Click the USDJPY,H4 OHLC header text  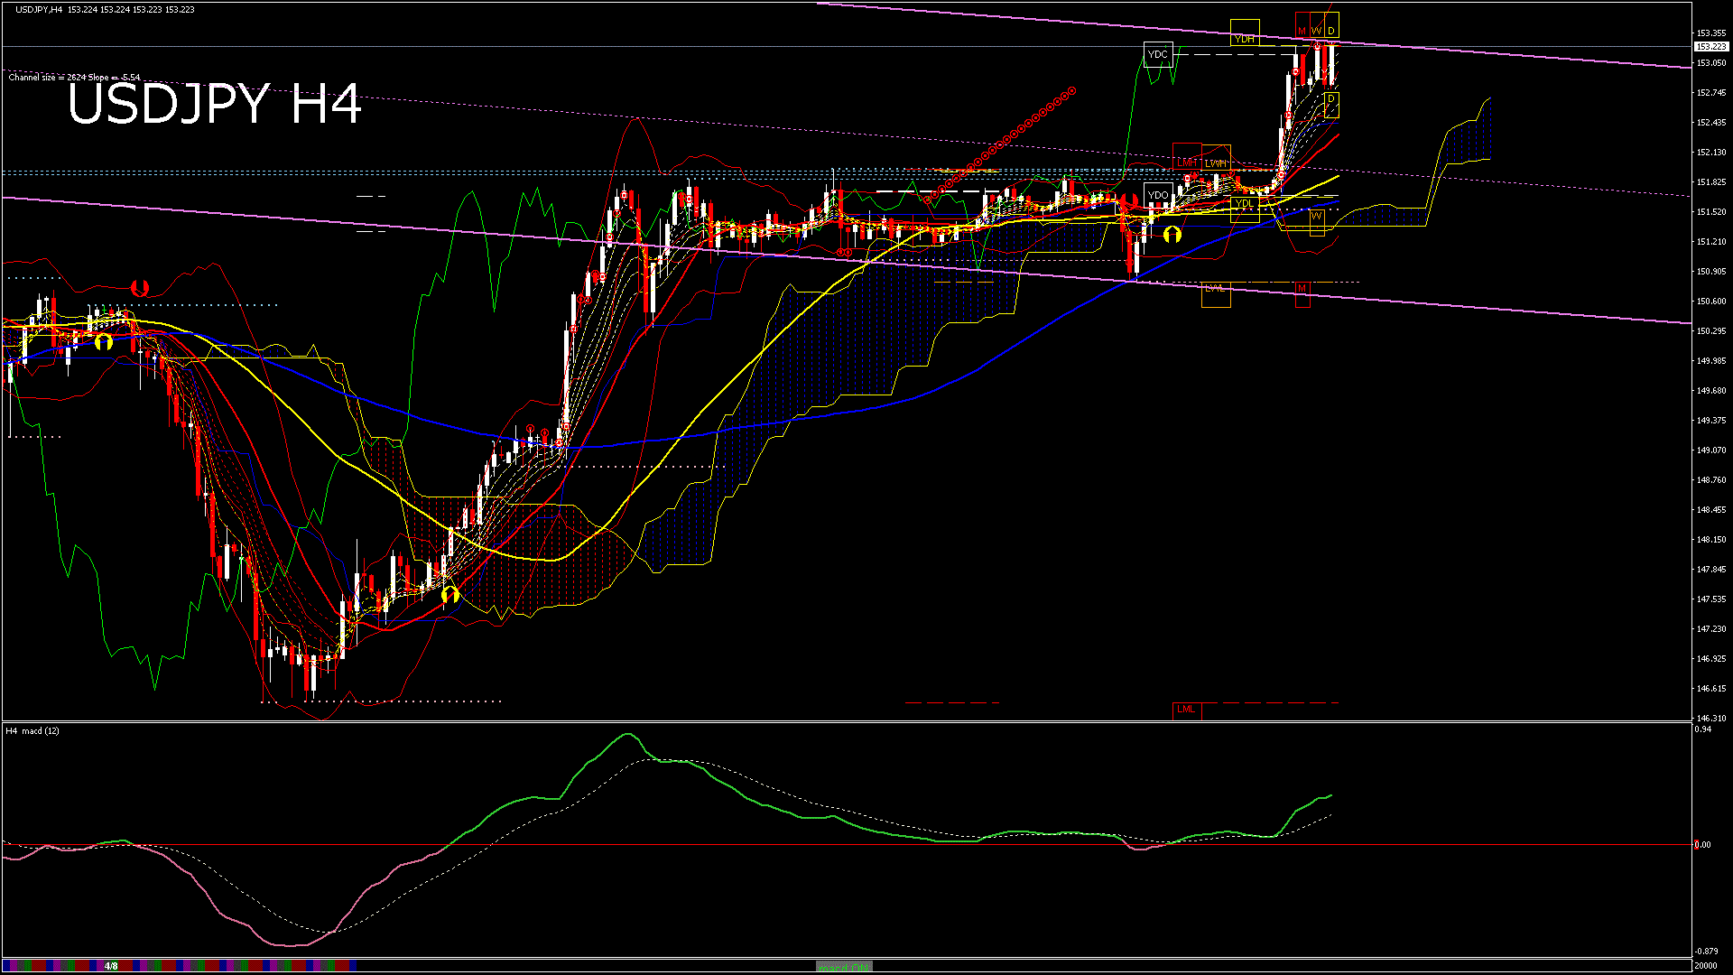tap(105, 9)
